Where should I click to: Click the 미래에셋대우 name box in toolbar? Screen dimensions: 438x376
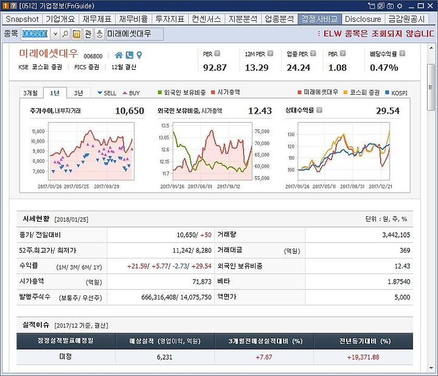click(134, 34)
